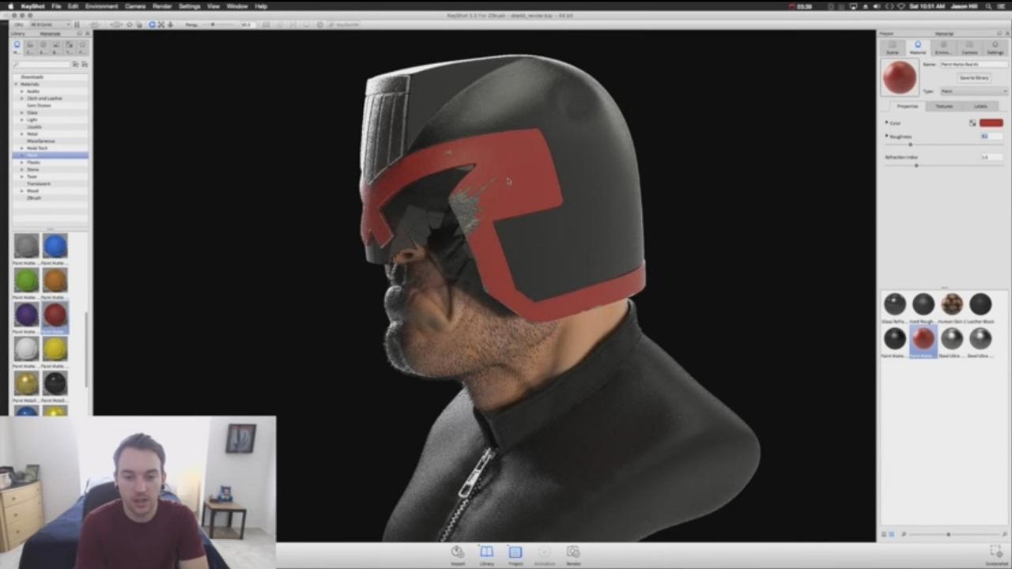The image size is (1012, 569).
Task: Open the File menu
Action: (56, 6)
